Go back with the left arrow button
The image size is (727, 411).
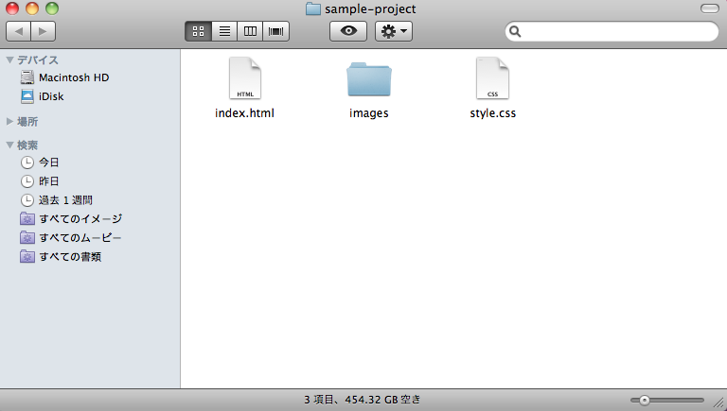tap(19, 31)
